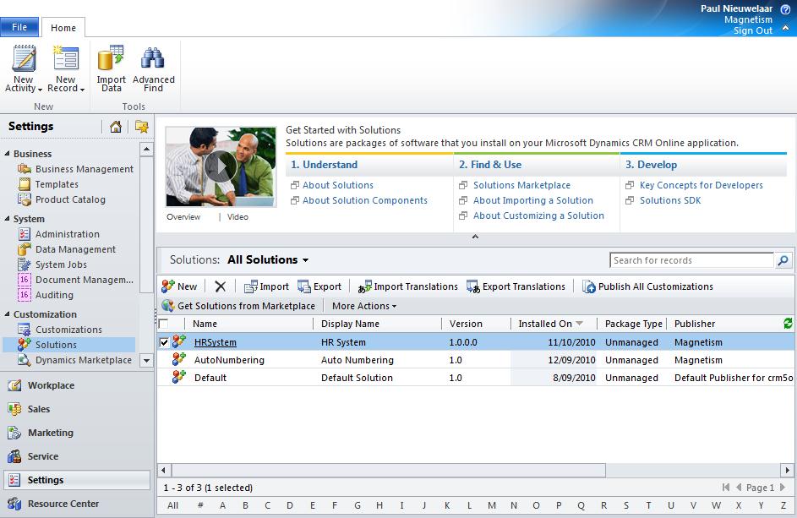Viewport: 797px width, 518px height.
Task: Open Solutions SDK link
Action: tap(670, 200)
